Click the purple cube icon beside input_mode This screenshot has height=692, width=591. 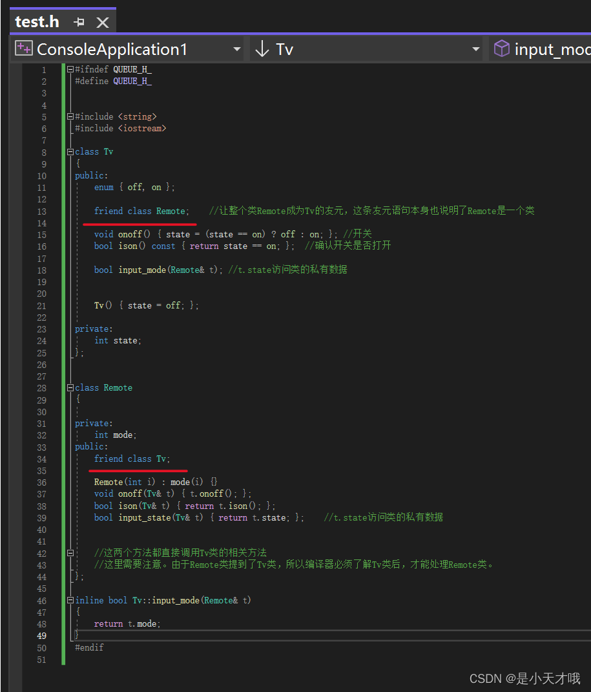502,49
